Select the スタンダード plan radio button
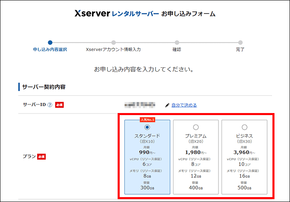 (147, 127)
